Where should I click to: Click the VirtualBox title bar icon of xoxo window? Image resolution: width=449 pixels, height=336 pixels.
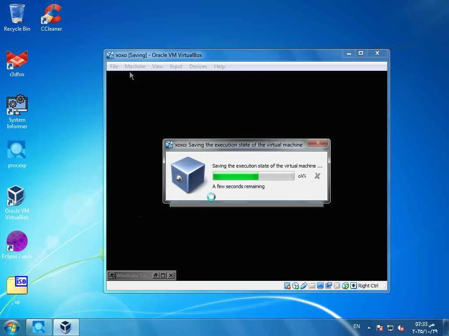(x=110, y=55)
